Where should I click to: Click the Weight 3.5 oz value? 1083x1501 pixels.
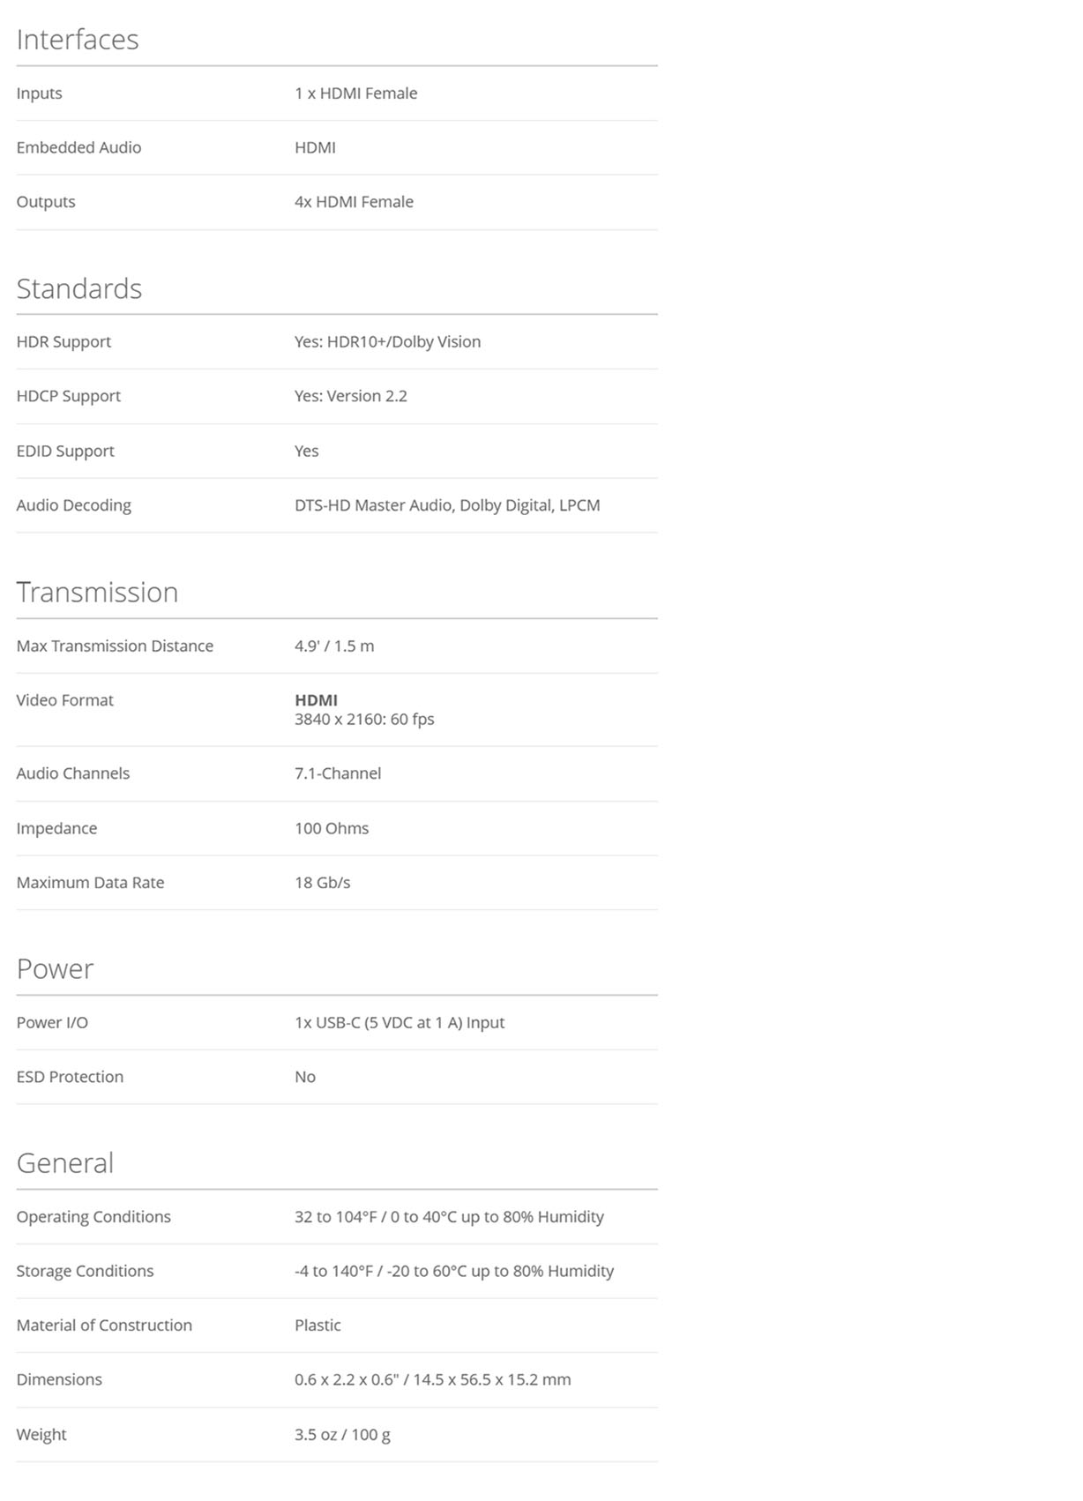[342, 1436]
